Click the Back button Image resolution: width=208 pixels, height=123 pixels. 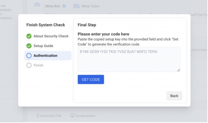click(174, 96)
